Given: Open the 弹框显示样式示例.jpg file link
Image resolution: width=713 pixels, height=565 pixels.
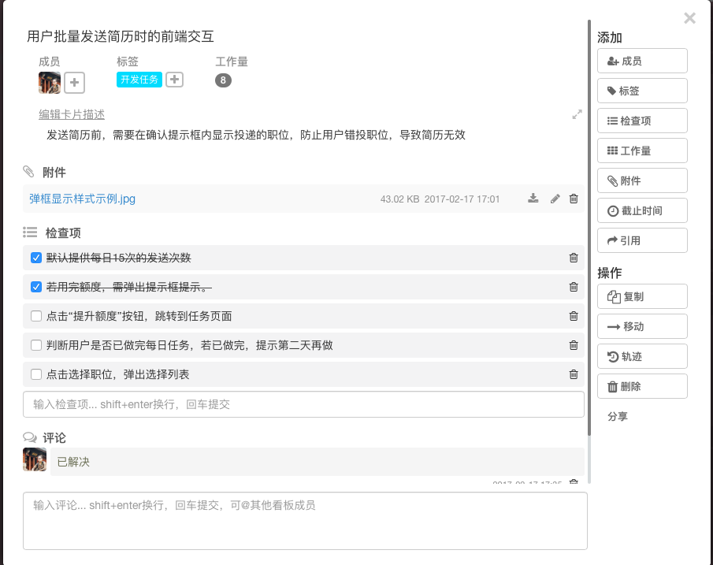Looking at the screenshot, I should [82, 199].
